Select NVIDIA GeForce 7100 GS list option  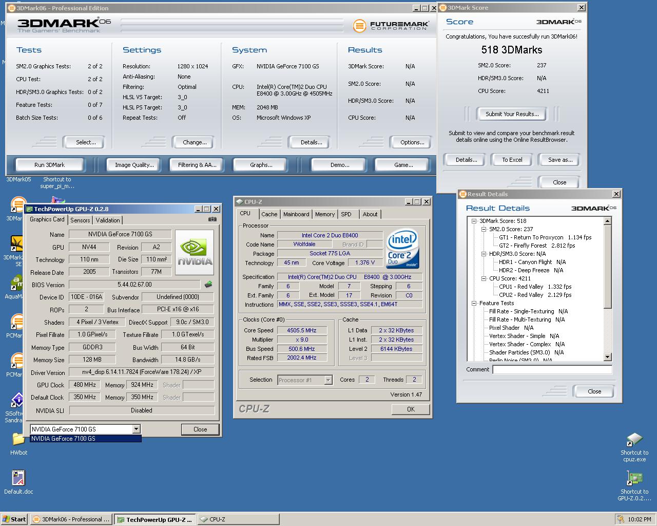[x=85, y=439]
